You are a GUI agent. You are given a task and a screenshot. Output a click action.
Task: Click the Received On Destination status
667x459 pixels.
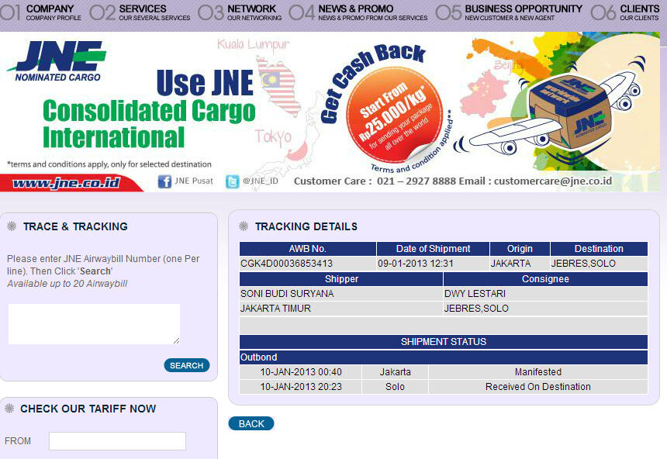tap(538, 387)
